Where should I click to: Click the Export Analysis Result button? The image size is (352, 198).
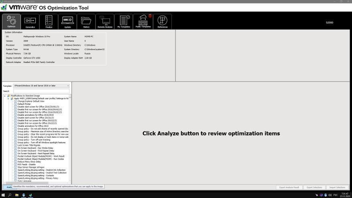coord(289,187)
